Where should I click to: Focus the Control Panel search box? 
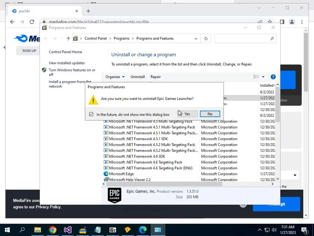[x=245, y=38]
